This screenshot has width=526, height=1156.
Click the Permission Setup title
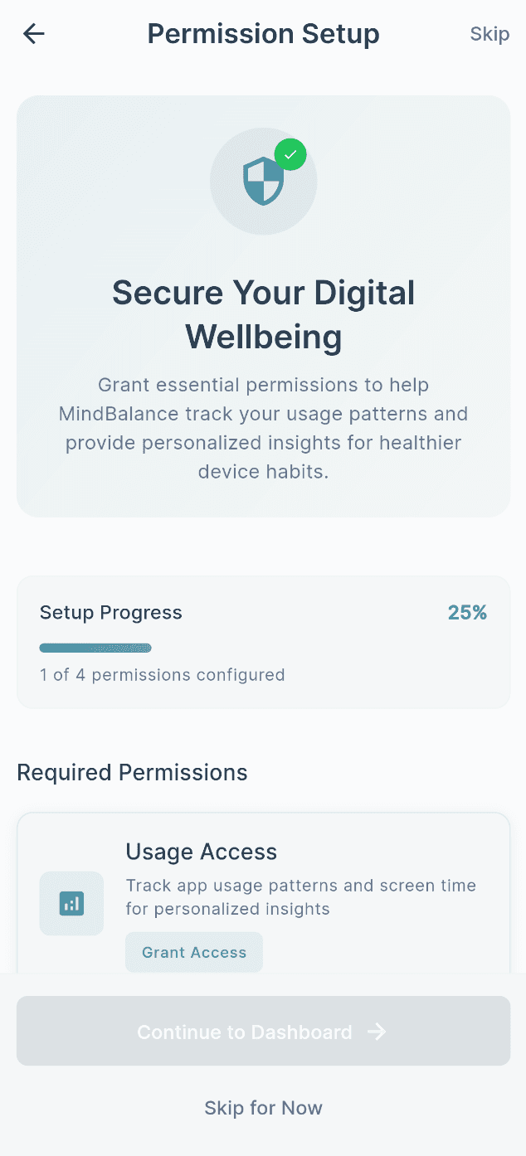(263, 34)
